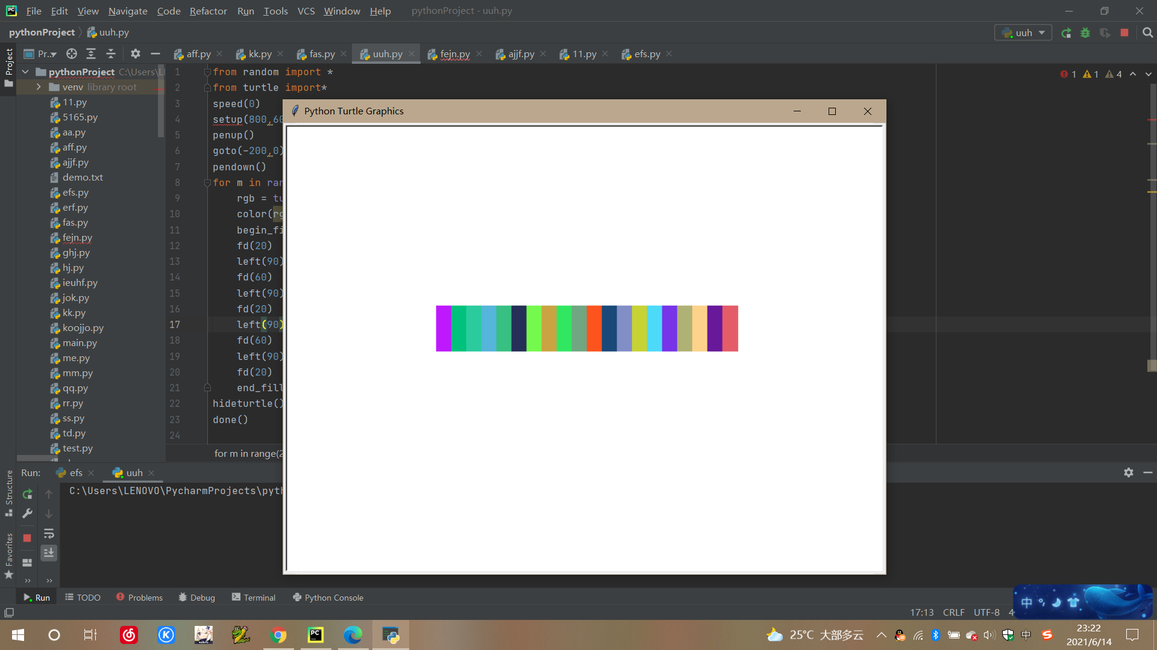The width and height of the screenshot is (1157, 650).
Task: Toggle soft-wrap in Run console
Action: point(49,534)
